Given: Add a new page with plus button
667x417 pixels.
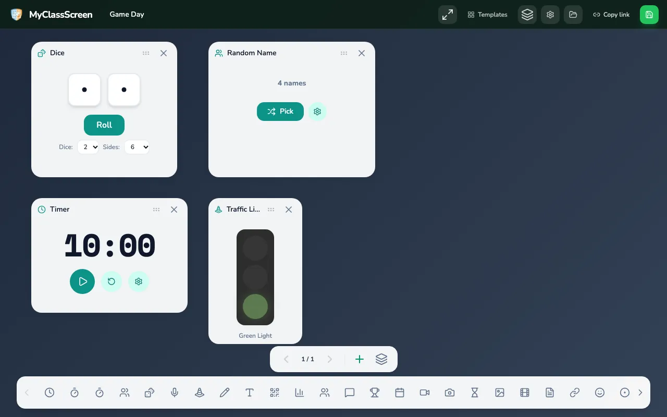Looking at the screenshot, I should (x=360, y=359).
